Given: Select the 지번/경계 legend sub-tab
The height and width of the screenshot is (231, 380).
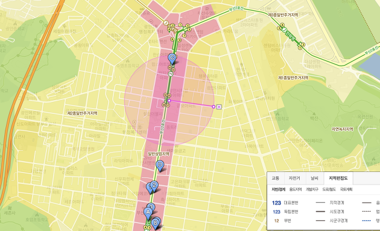Looking at the screenshot, I should click(279, 189).
